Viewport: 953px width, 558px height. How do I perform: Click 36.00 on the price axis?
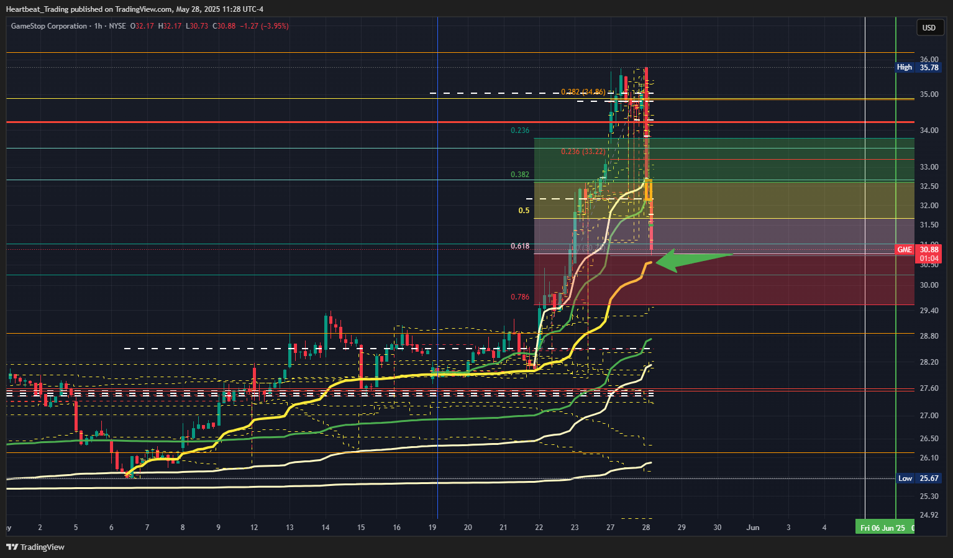pos(929,60)
